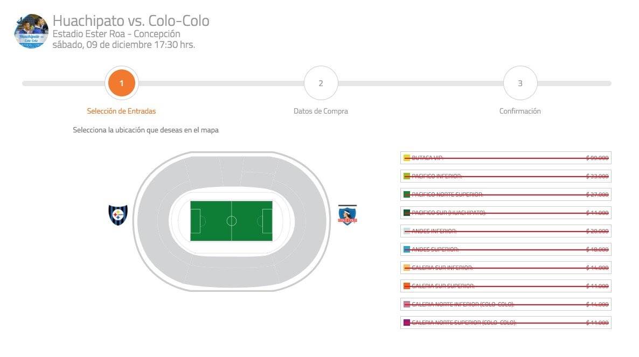This screenshot has height=357, width=639.
Task: Click step 1 Selección de Entradas circle
Action: click(x=121, y=83)
